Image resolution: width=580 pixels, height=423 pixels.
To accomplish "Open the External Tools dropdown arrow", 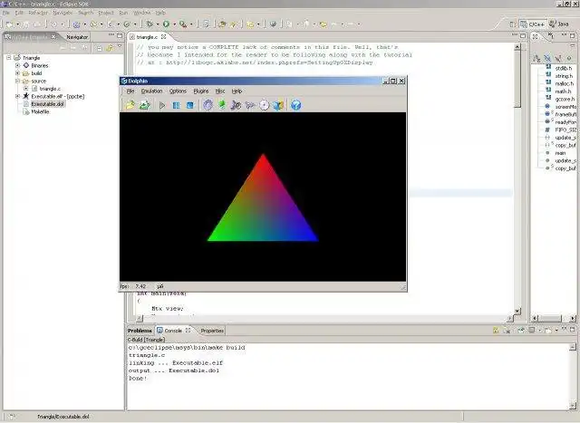I will [191, 24].
